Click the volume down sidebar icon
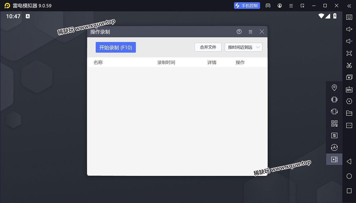 [x=349, y=41]
